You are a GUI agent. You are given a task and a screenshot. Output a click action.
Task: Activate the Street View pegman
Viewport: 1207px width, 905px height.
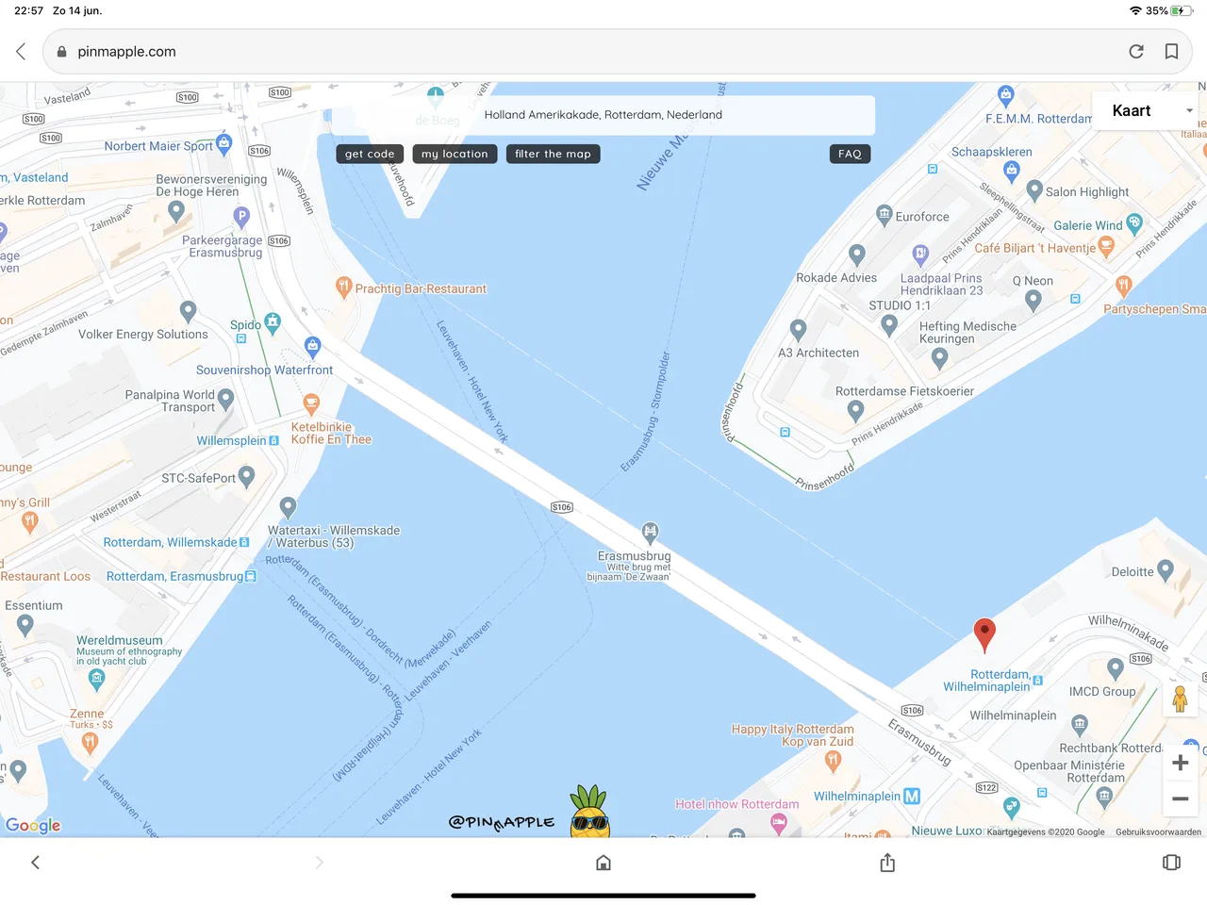coord(1180,699)
